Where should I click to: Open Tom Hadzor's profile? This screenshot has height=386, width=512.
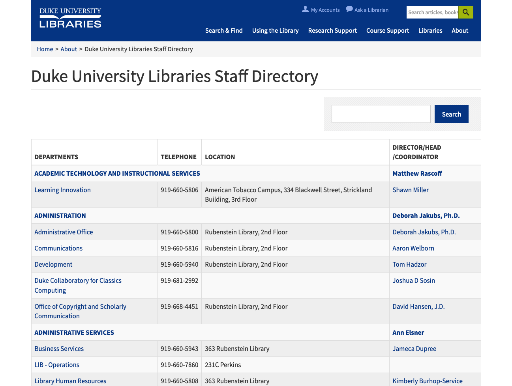tap(409, 264)
